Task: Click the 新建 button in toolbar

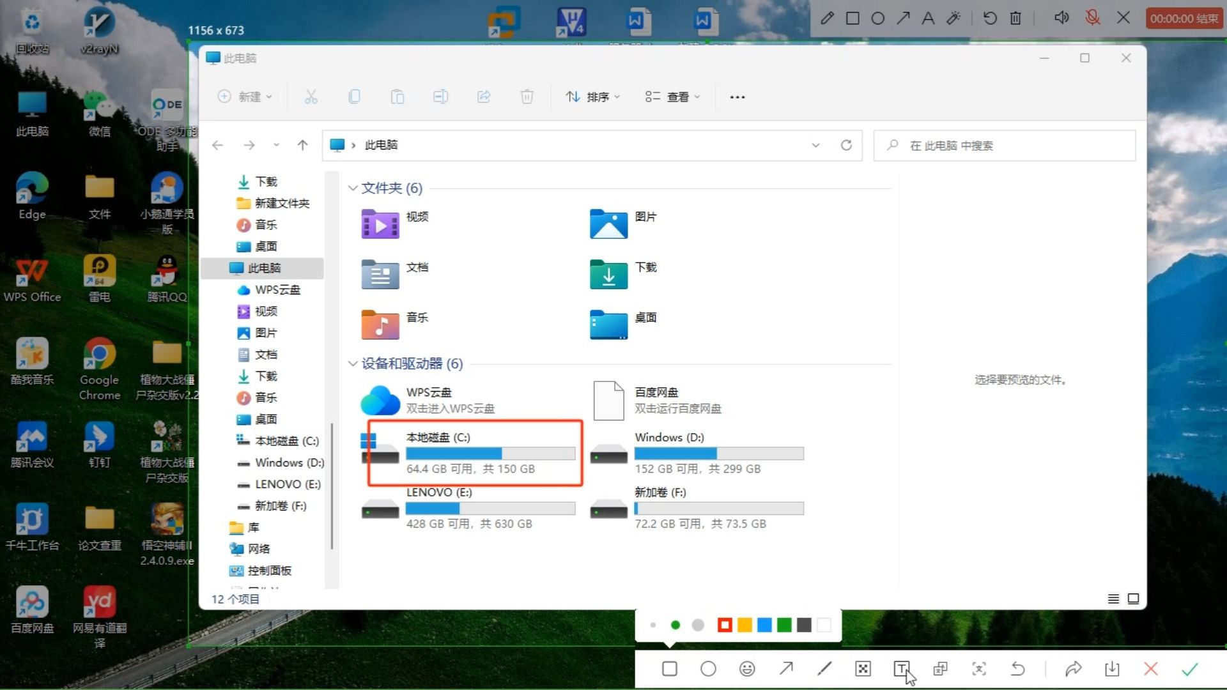Action: click(x=244, y=96)
